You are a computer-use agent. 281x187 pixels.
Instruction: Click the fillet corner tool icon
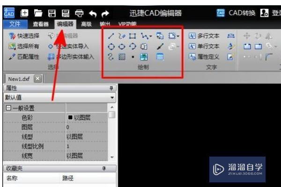269,57
